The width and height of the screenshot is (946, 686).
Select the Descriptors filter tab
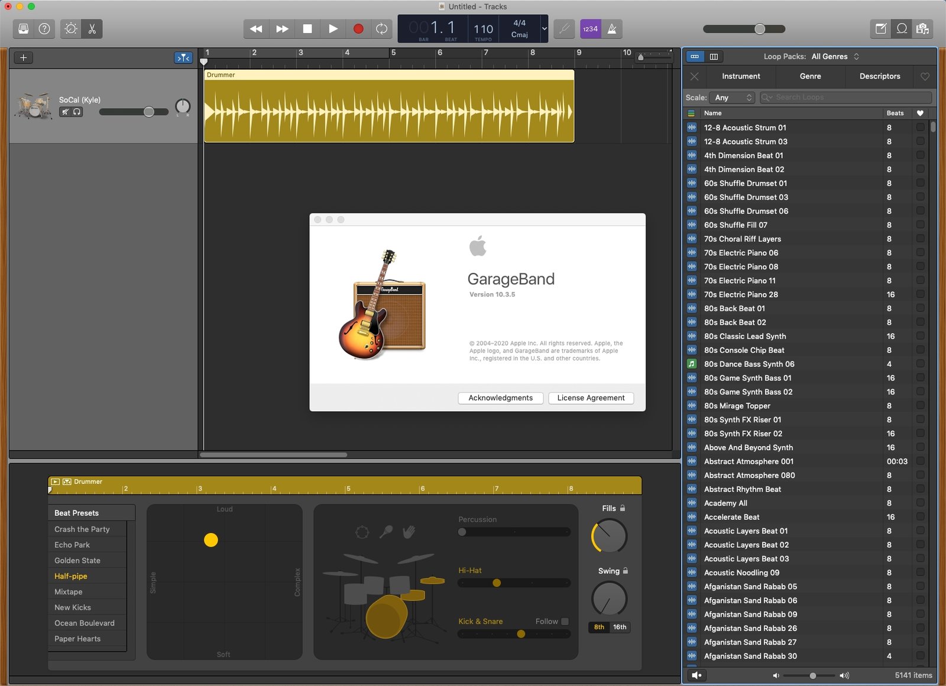(880, 76)
